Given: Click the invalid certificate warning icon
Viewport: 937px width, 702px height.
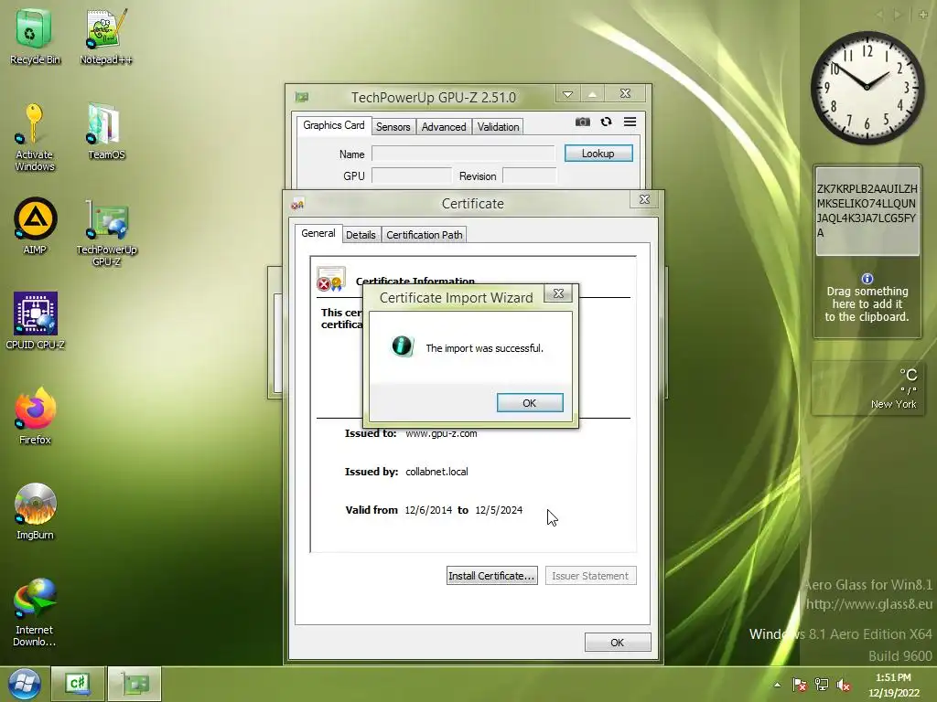Looking at the screenshot, I should (x=331, y=280).
